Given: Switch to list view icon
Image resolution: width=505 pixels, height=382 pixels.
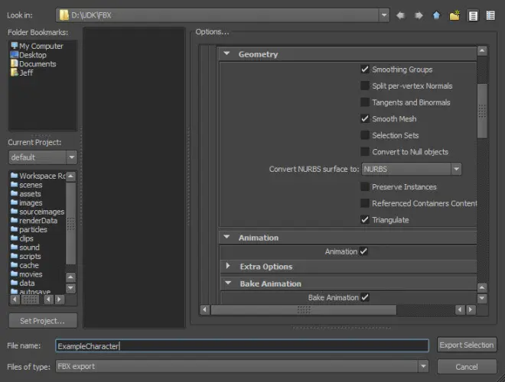Looking at the screenshot, I should click(473, 15).
